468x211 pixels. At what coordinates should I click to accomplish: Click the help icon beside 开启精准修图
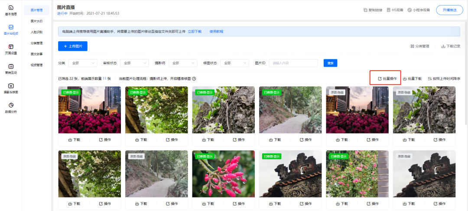pyautogui.click(x=194, y=79)
